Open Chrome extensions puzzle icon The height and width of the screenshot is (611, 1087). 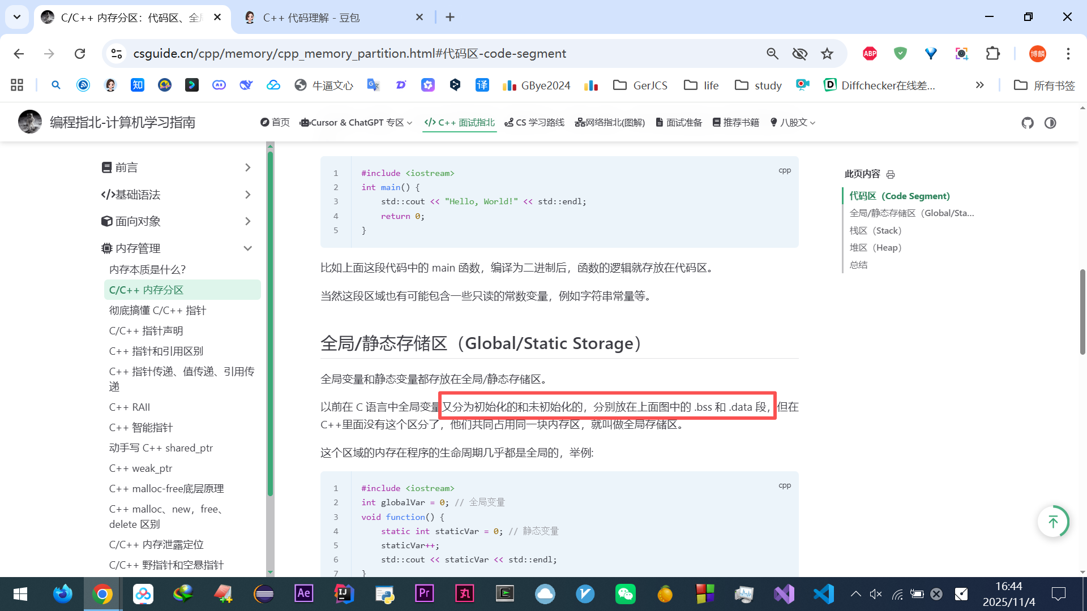992,54
